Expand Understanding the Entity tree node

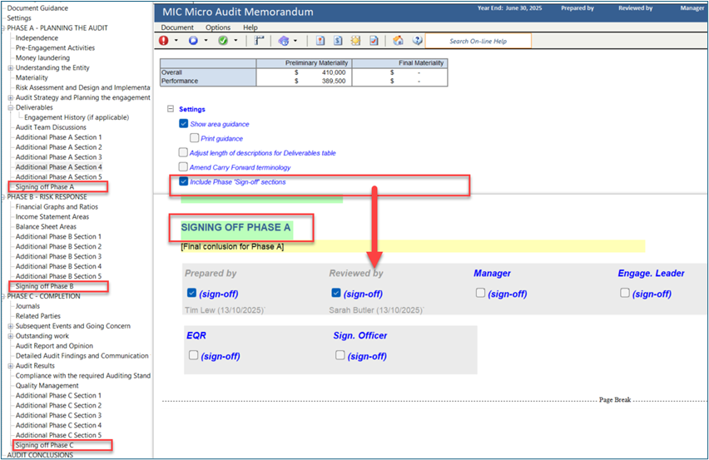[x=10, y=67]
